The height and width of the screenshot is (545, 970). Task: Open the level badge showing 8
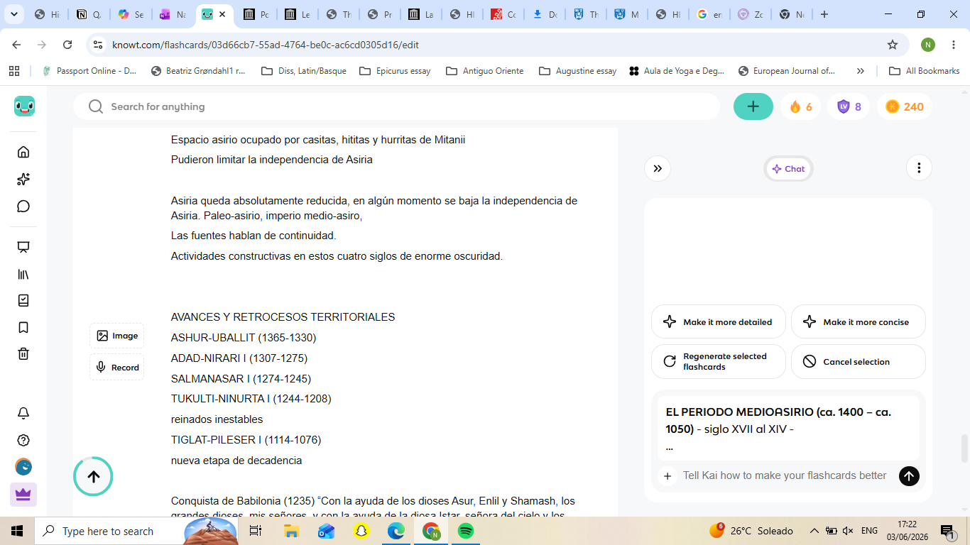coord(849,106)
